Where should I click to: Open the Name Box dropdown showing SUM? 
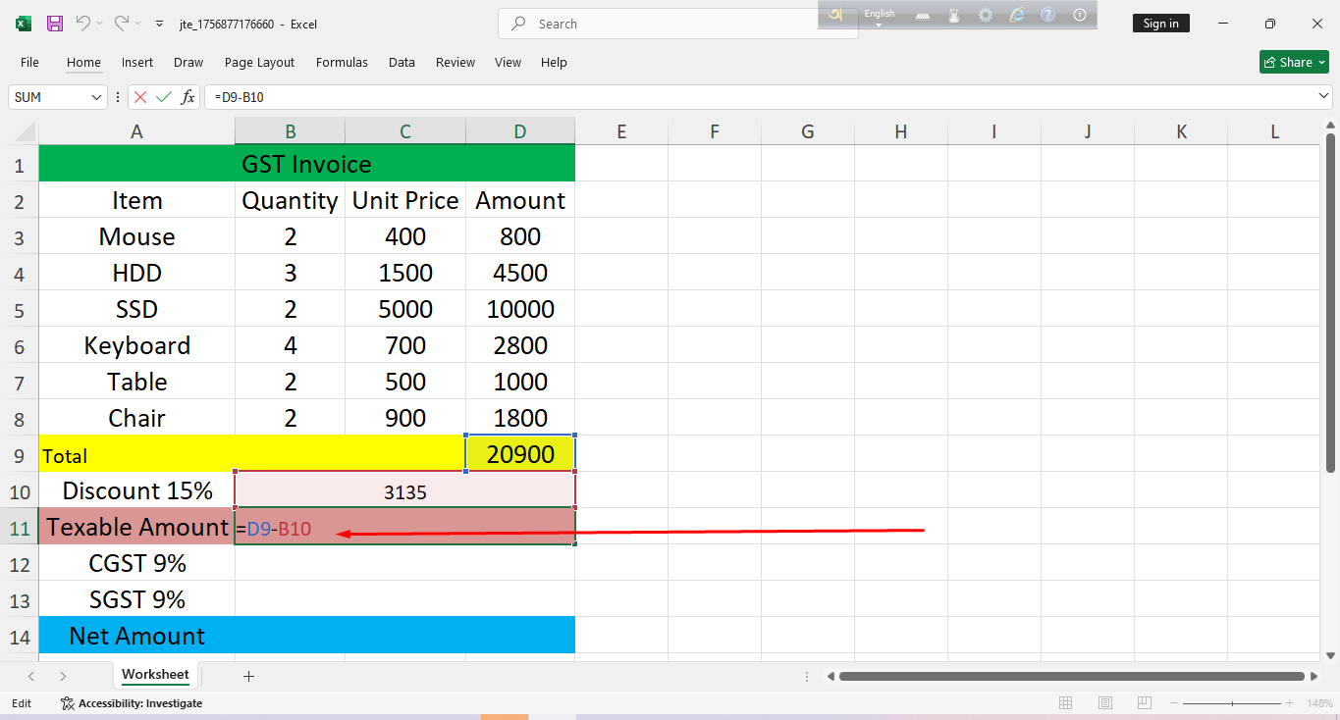click(x=96, y=97)
